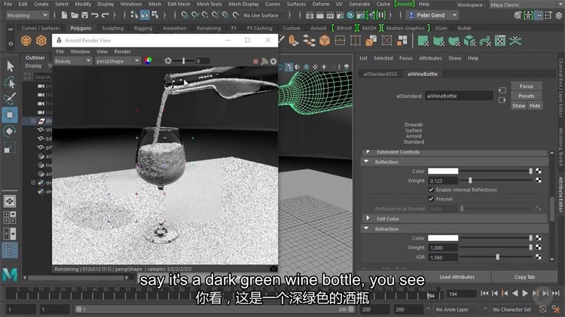Click the Focus button
The width and height of the screenshot is (565, 317).
click(526, 87)
